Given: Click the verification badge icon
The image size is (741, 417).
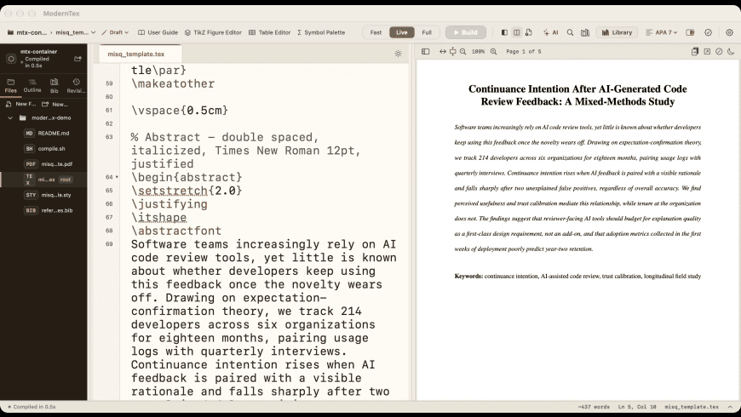Looking at the screenshot, I should tap(708, 32).
